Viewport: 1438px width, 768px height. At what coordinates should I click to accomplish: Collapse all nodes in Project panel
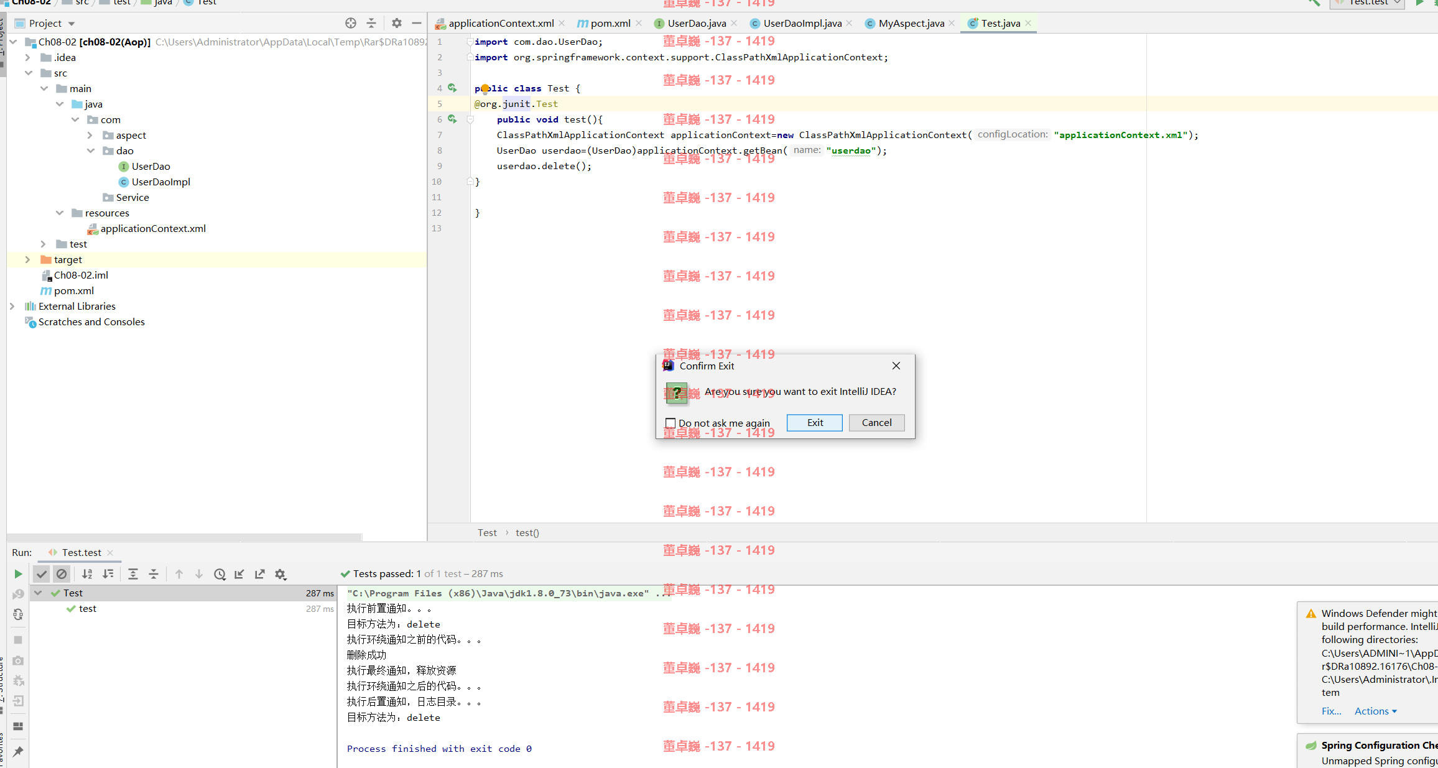point(371,23)
